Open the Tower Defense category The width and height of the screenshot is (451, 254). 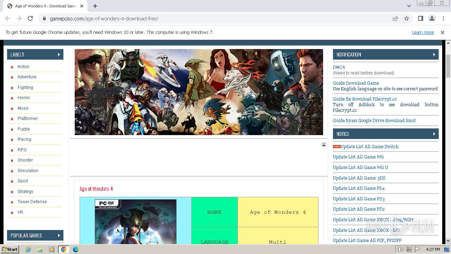tap(32, 202)
